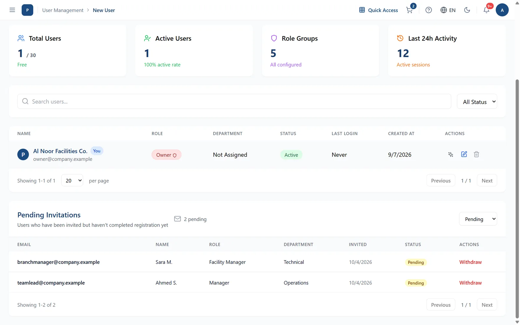Click the sparkle action icon for owner
520x325 pixels.
coord(450,154)
